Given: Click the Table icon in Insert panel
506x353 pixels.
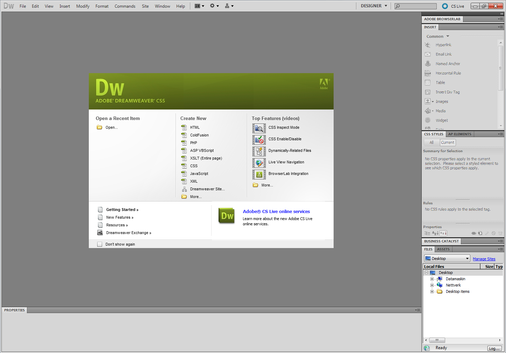Looking at the screenshot, I should coord(428,83).
